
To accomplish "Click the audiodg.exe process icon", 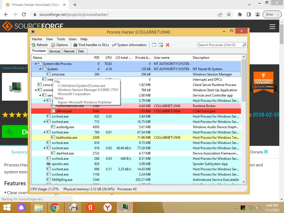I will [53, 127].
